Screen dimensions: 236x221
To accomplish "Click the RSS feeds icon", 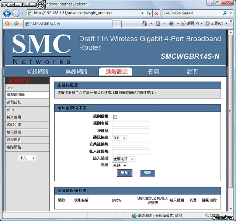I will [x=158, y=24].
